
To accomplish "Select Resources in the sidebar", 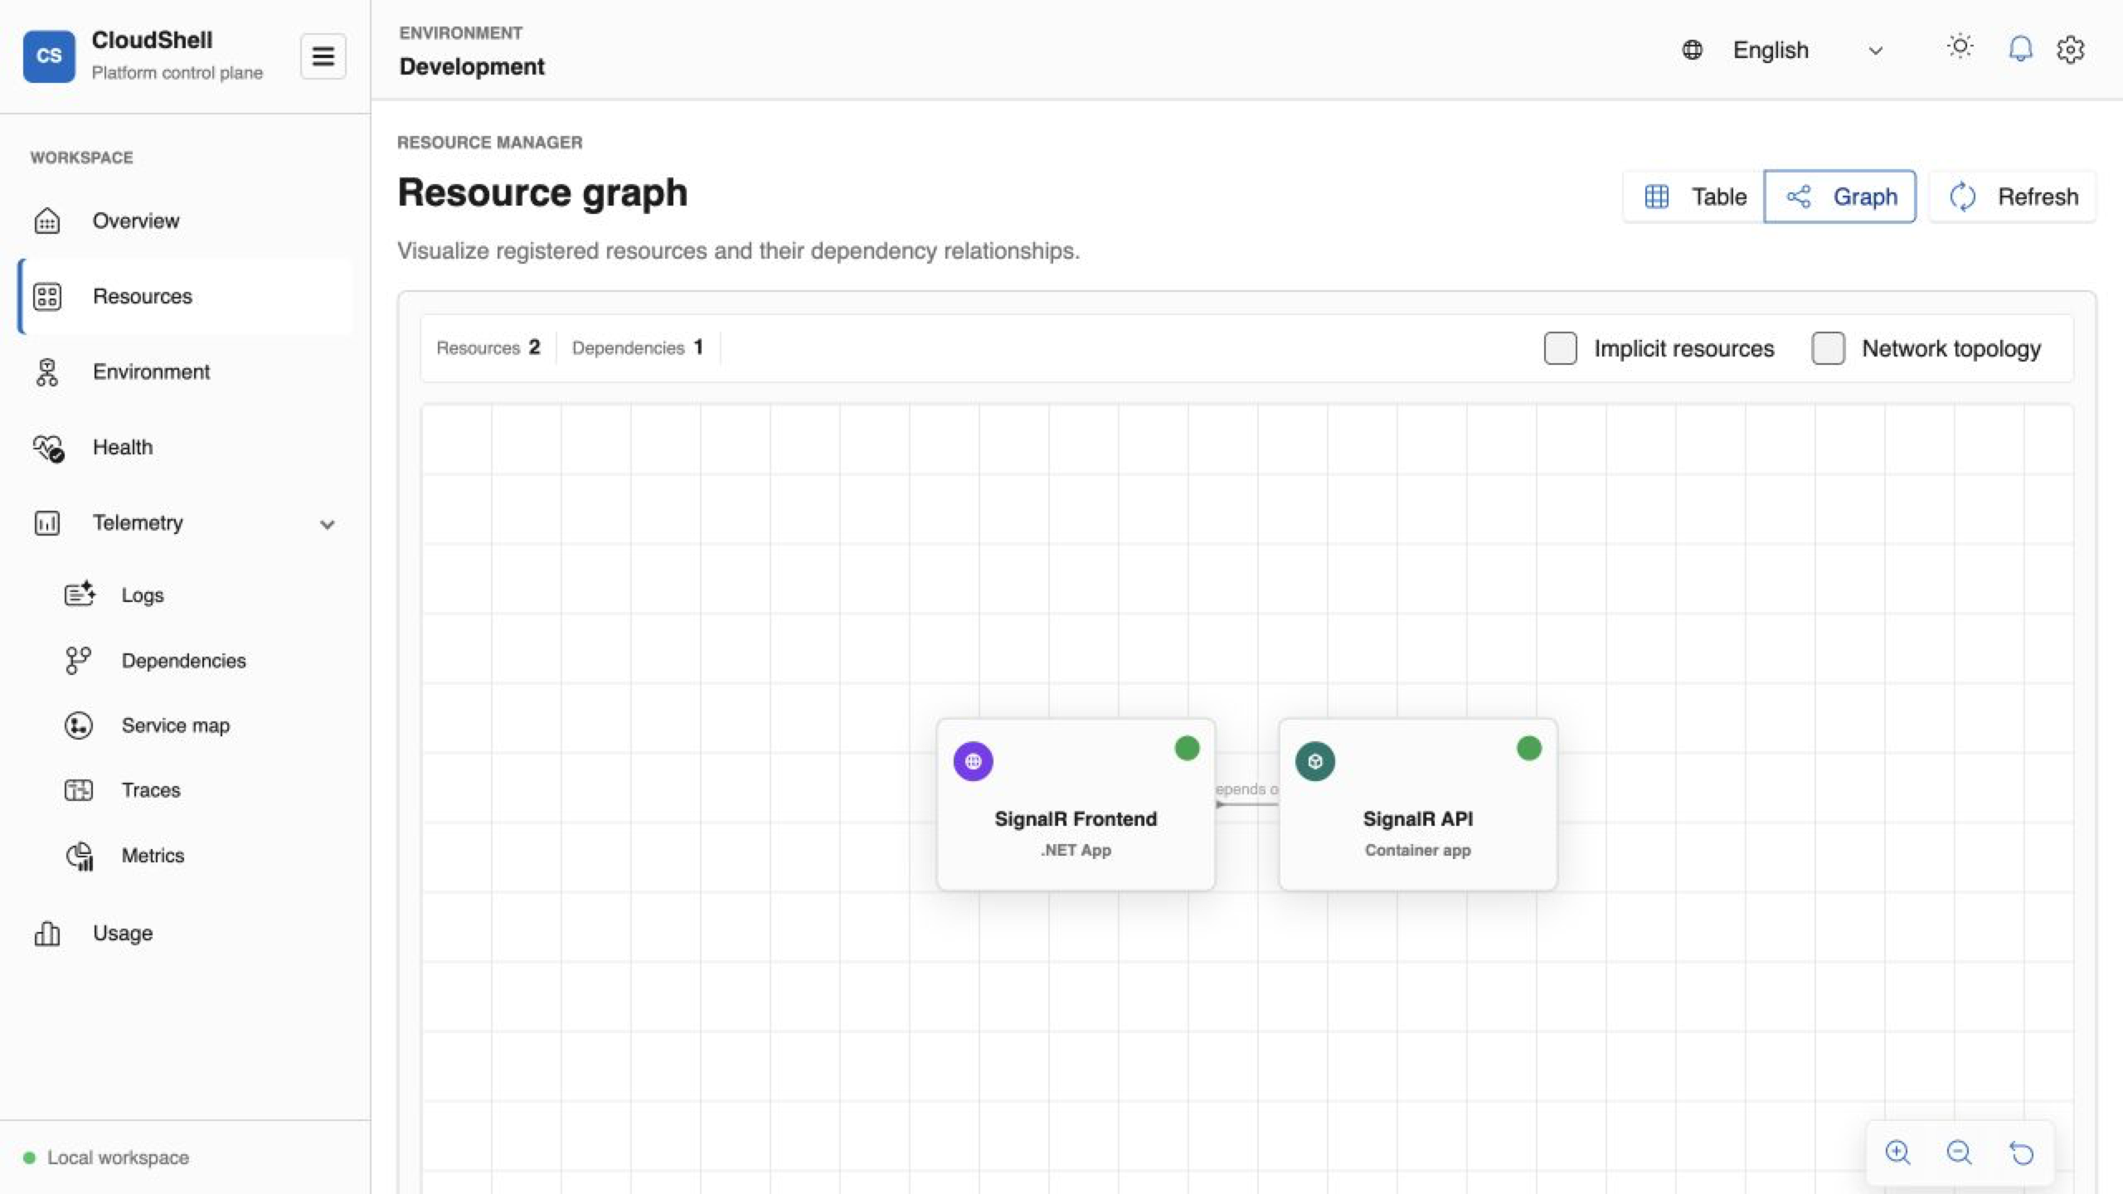I will point(185,296).
